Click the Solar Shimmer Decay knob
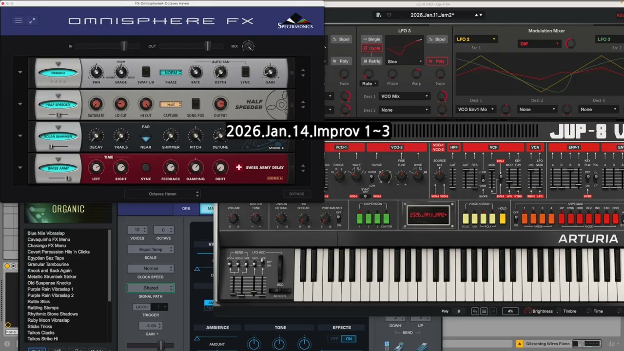 coord(96,136)
